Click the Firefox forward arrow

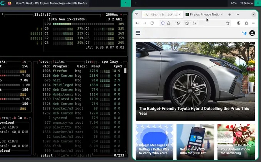[145, 23]
